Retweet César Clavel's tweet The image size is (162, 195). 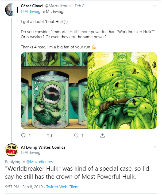(50, 136)
